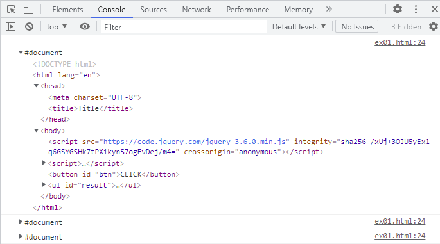Open the jquery-3.6.0.min.js script link
This screenshot has width=440, height=244.
click(194, 142)
